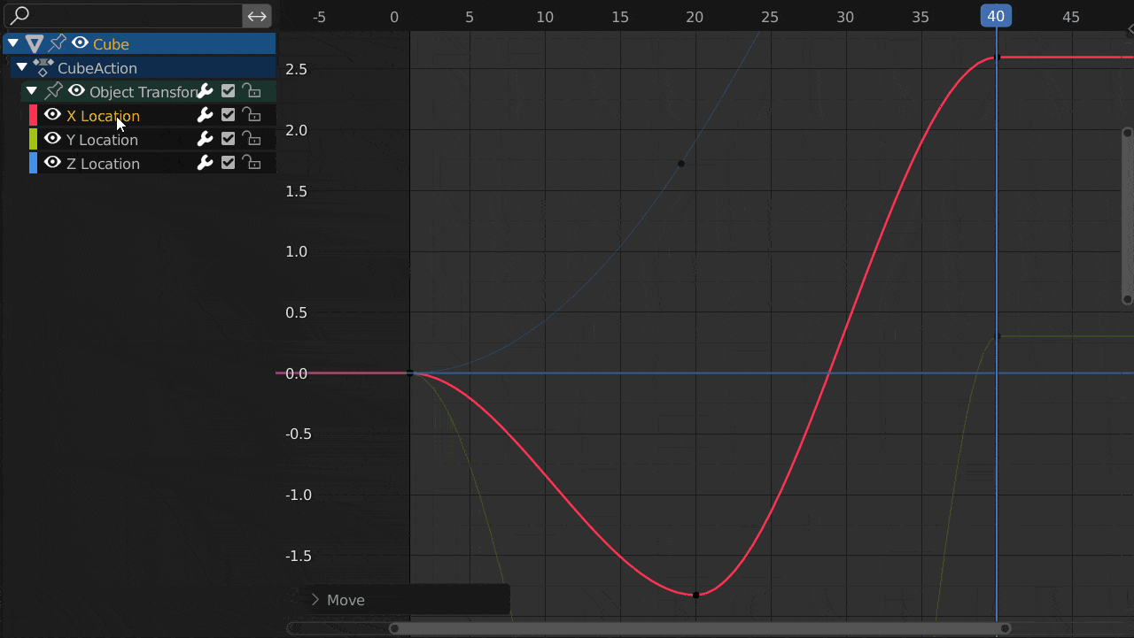Screen dimensions: 1134x638
Task: Click the wrench modifier icon for X Location
Action: tap(205, 115)
